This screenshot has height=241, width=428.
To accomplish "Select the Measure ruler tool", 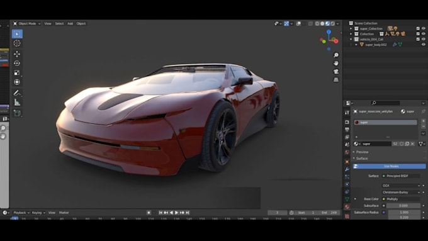I will point(17,103).
